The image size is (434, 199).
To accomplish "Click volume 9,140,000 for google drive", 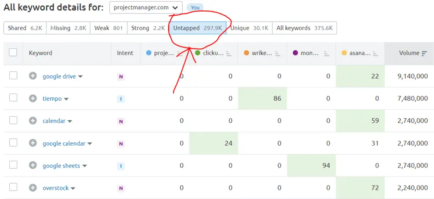I will tap(412, 76).
